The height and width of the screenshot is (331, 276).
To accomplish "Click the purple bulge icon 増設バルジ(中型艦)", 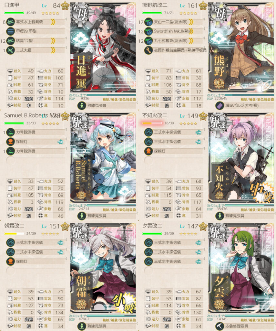I will click(x=220, y=105).
